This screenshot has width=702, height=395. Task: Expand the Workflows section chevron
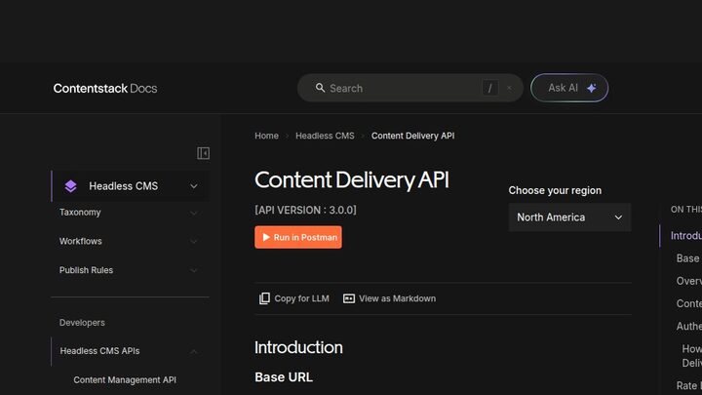[x=194, y=242]
